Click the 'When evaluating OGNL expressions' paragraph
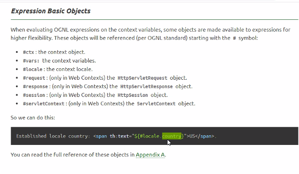This screenshot has height=174, width=299. pyautogui.click(x=151, y=33)
